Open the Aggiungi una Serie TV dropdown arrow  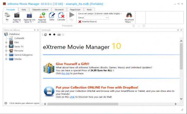point(33,22)
